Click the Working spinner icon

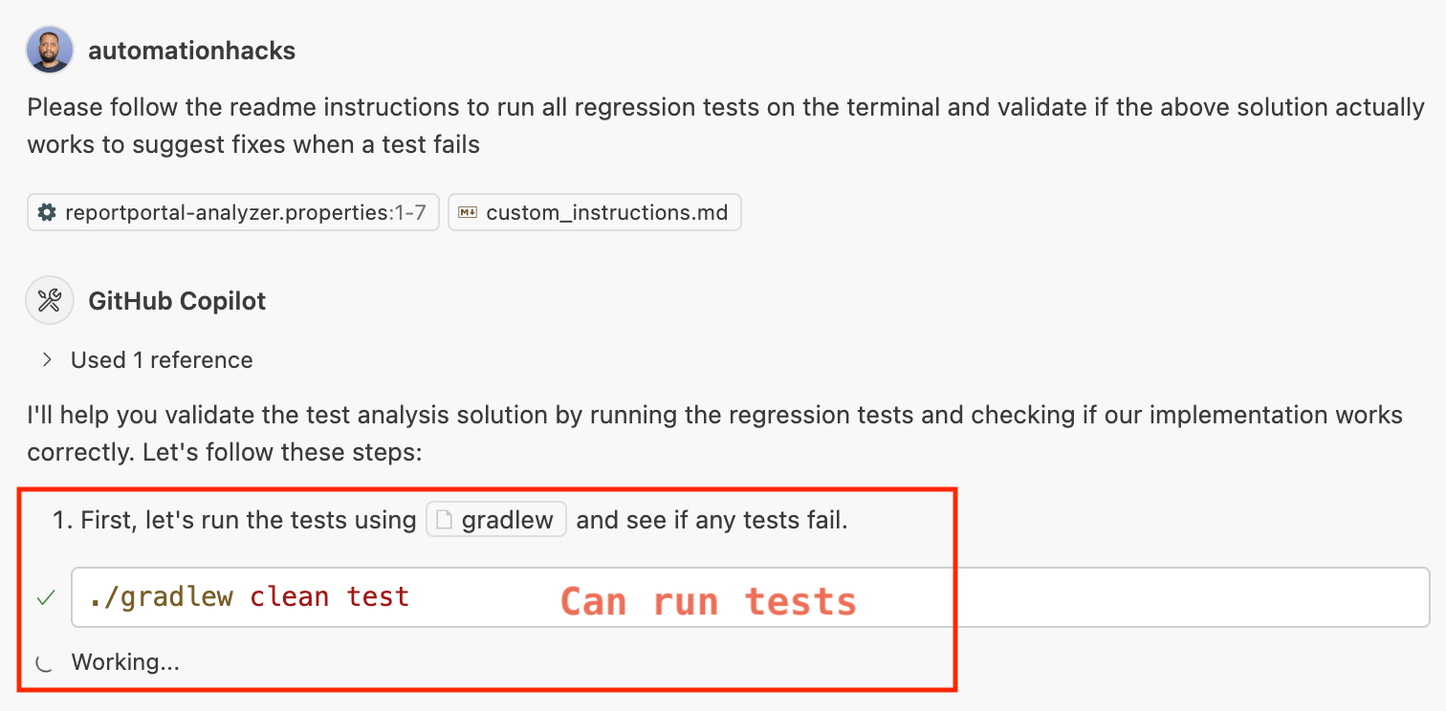[x=43, y=661]
